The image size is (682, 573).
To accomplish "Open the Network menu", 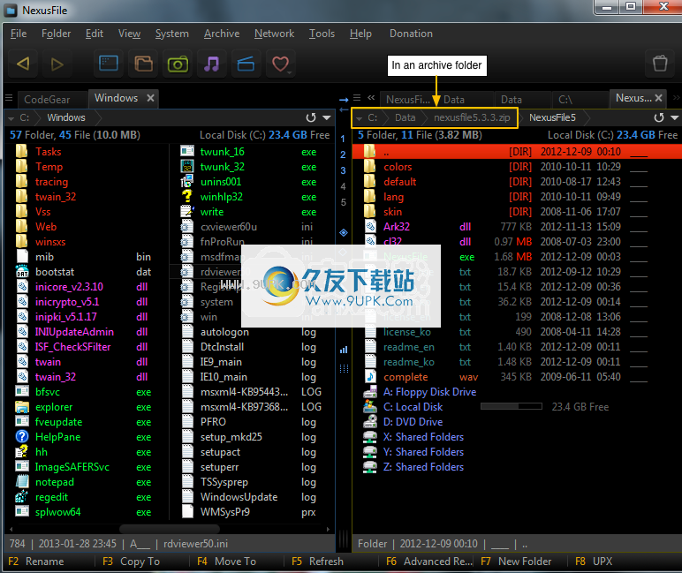I will click(x=274, y=34).
